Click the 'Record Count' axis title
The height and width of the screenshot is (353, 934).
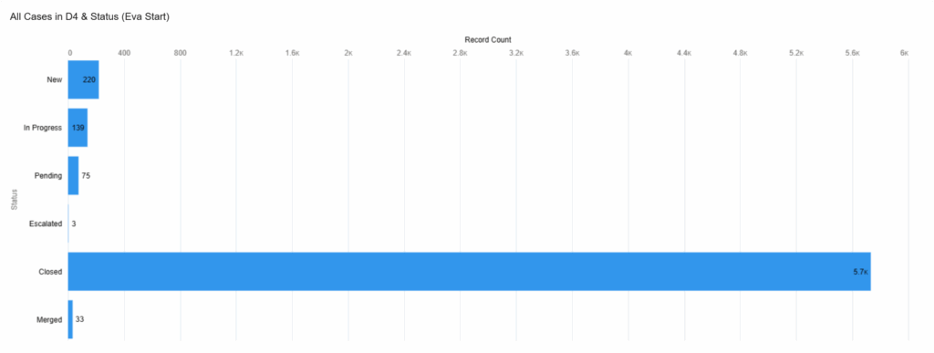click(488, 40)
